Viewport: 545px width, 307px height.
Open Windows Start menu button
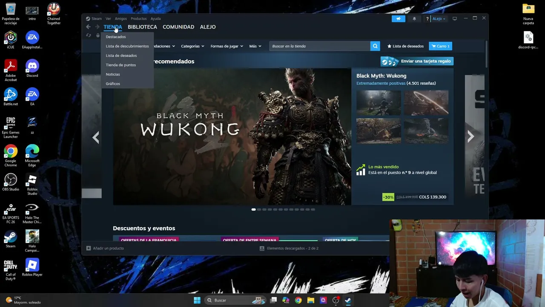[197, 300]
